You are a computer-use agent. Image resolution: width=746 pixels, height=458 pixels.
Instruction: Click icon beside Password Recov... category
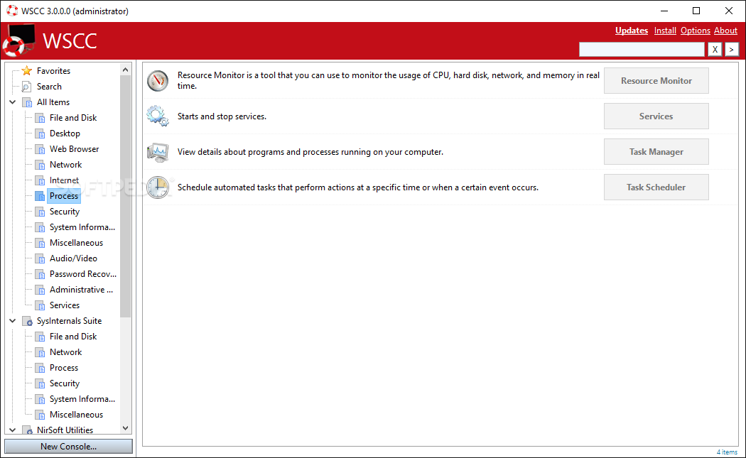click(x=40, y=274)
